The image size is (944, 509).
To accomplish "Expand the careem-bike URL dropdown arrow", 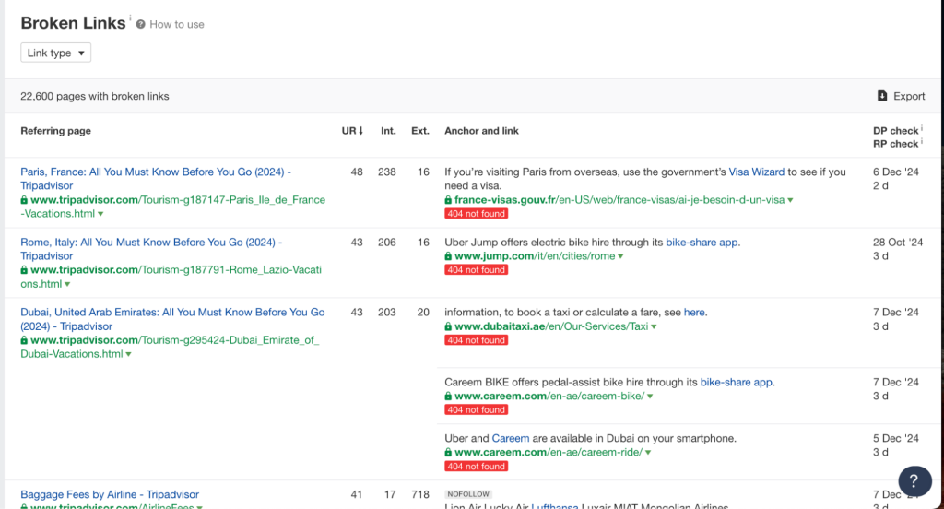I will coord(650,397).
